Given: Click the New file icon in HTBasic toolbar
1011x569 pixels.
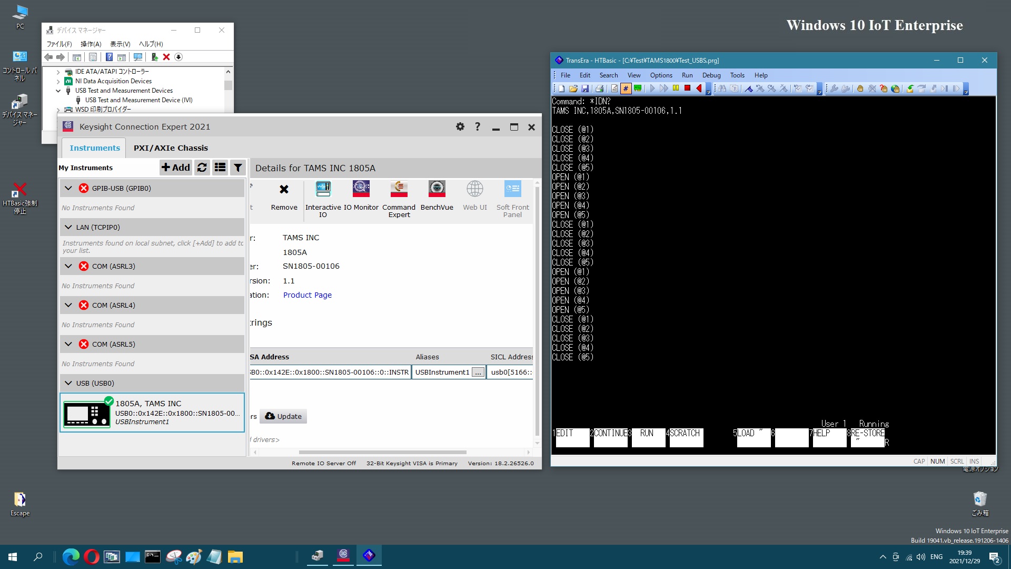Looking at the screenshot, I should [x=561, y=89].
